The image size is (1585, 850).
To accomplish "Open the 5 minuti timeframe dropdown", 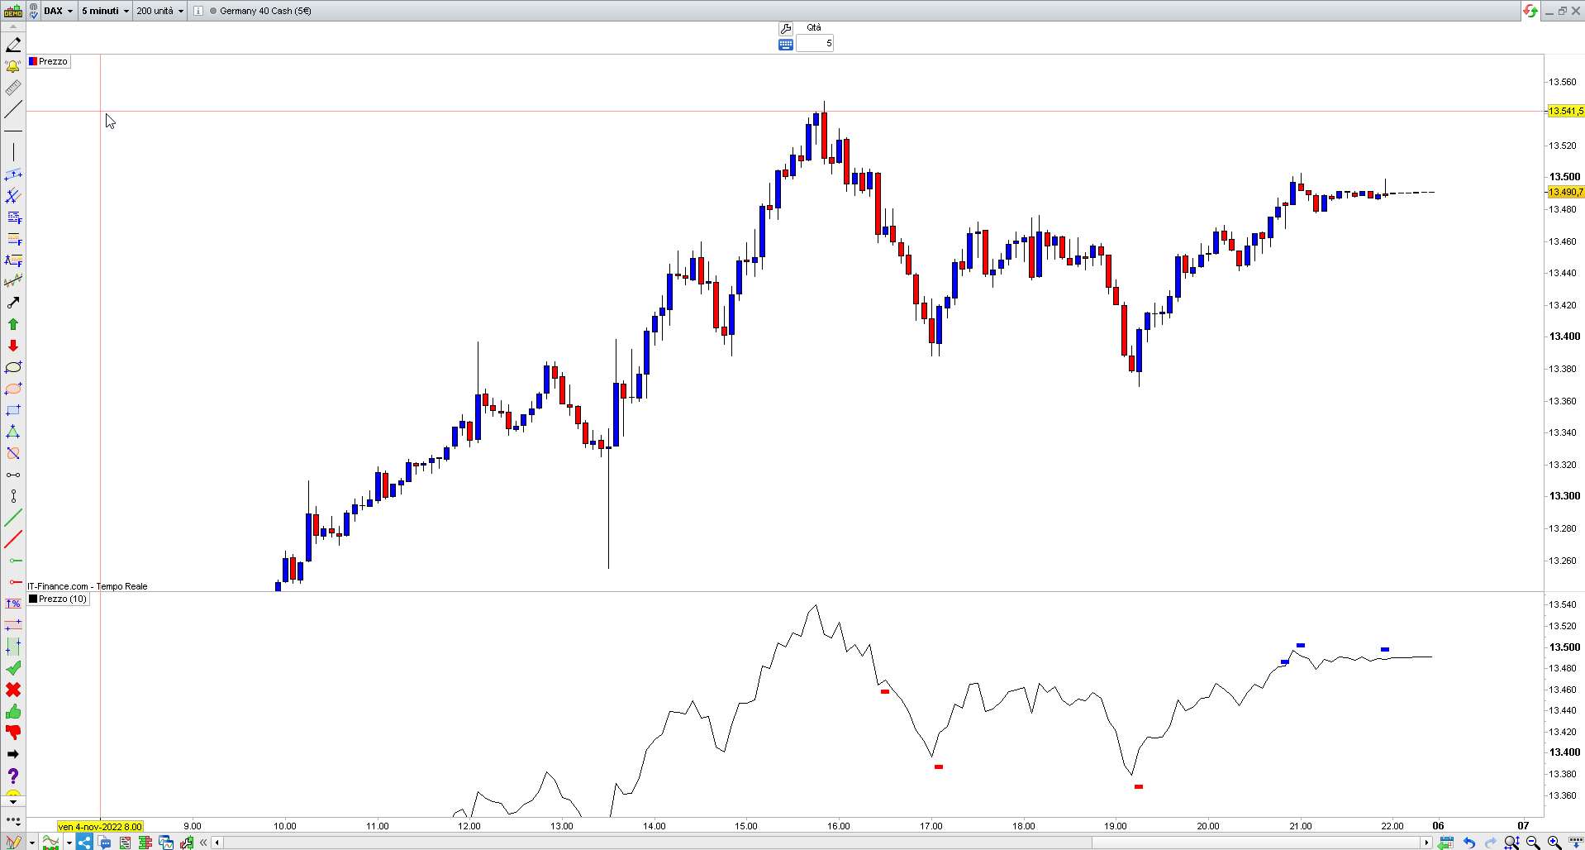I will (x=105, y=11).
